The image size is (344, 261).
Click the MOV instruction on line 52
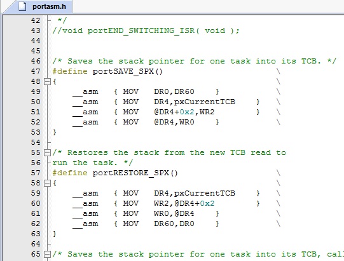131,122
